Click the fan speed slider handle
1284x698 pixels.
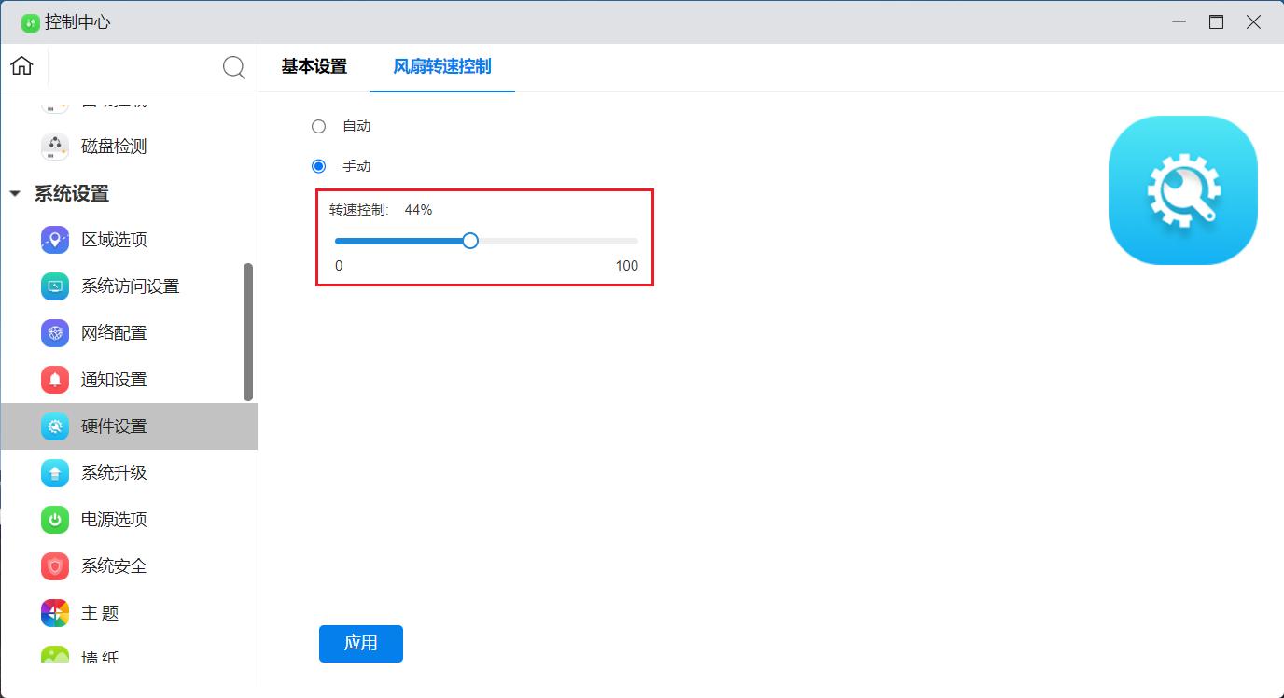point(470,241)
